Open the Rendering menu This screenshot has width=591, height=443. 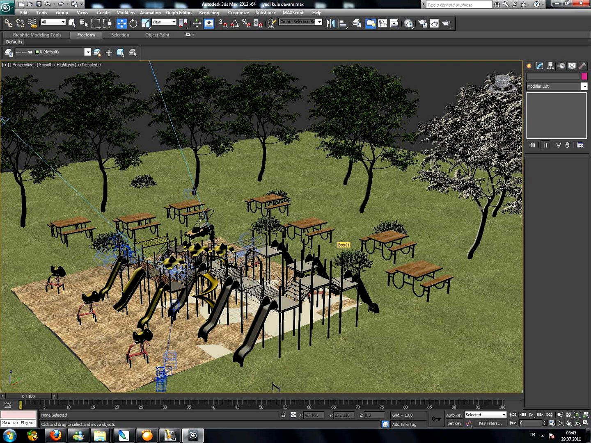click(209, 13)
